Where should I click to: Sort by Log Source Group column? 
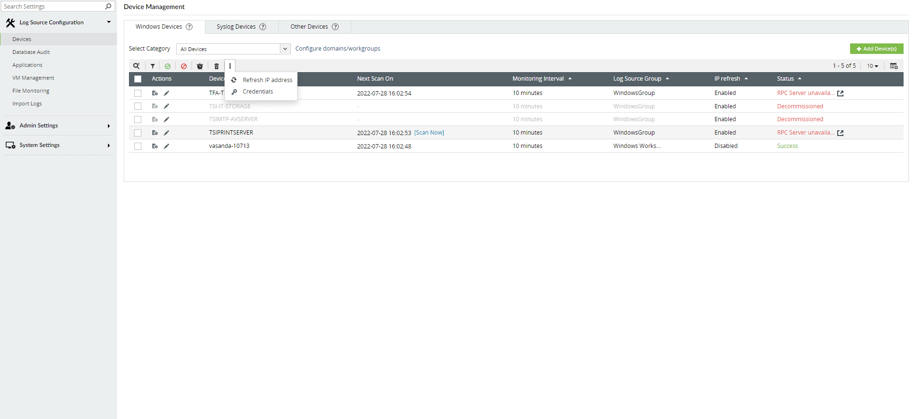pos(641,79)
